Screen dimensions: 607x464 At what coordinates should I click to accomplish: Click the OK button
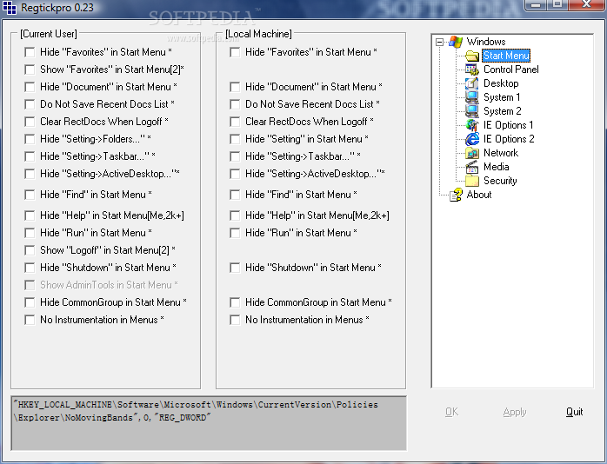(451, 412)
